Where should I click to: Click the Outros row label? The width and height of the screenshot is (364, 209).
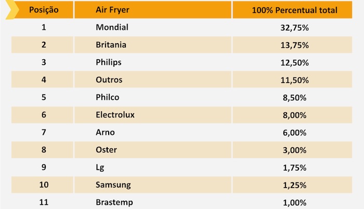pyautogui.click(x=109, y=80)
